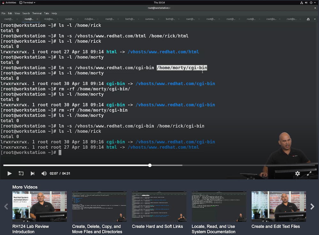Open the Search menu in the terminal

point(26,13)
